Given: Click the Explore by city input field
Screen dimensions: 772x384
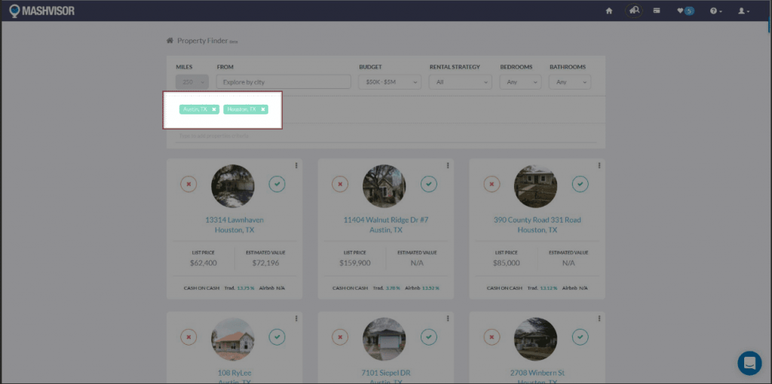Looking at the screenshot, I should coord(283,82).
